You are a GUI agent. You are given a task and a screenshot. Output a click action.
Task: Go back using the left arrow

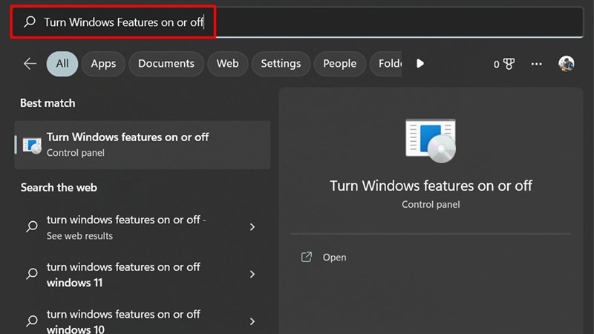[x=30, y=64]
